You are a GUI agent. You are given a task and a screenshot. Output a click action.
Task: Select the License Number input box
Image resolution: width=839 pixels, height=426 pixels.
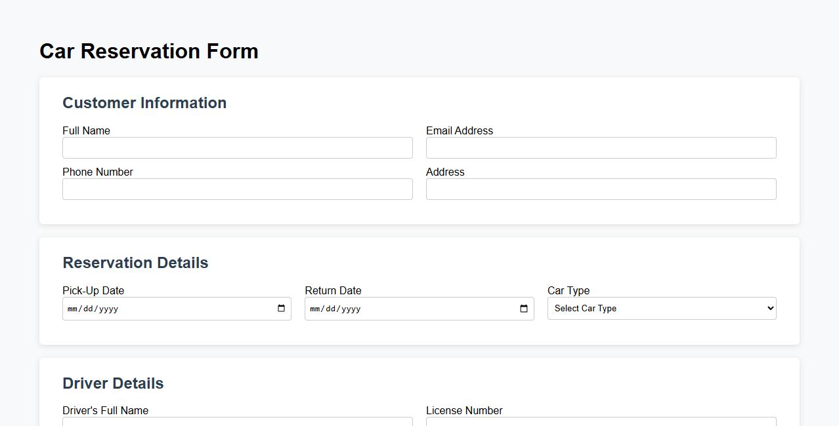601,422
